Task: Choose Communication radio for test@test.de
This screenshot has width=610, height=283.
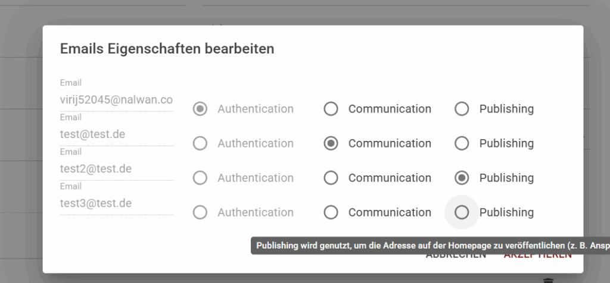Action: (x=331, y=144)
